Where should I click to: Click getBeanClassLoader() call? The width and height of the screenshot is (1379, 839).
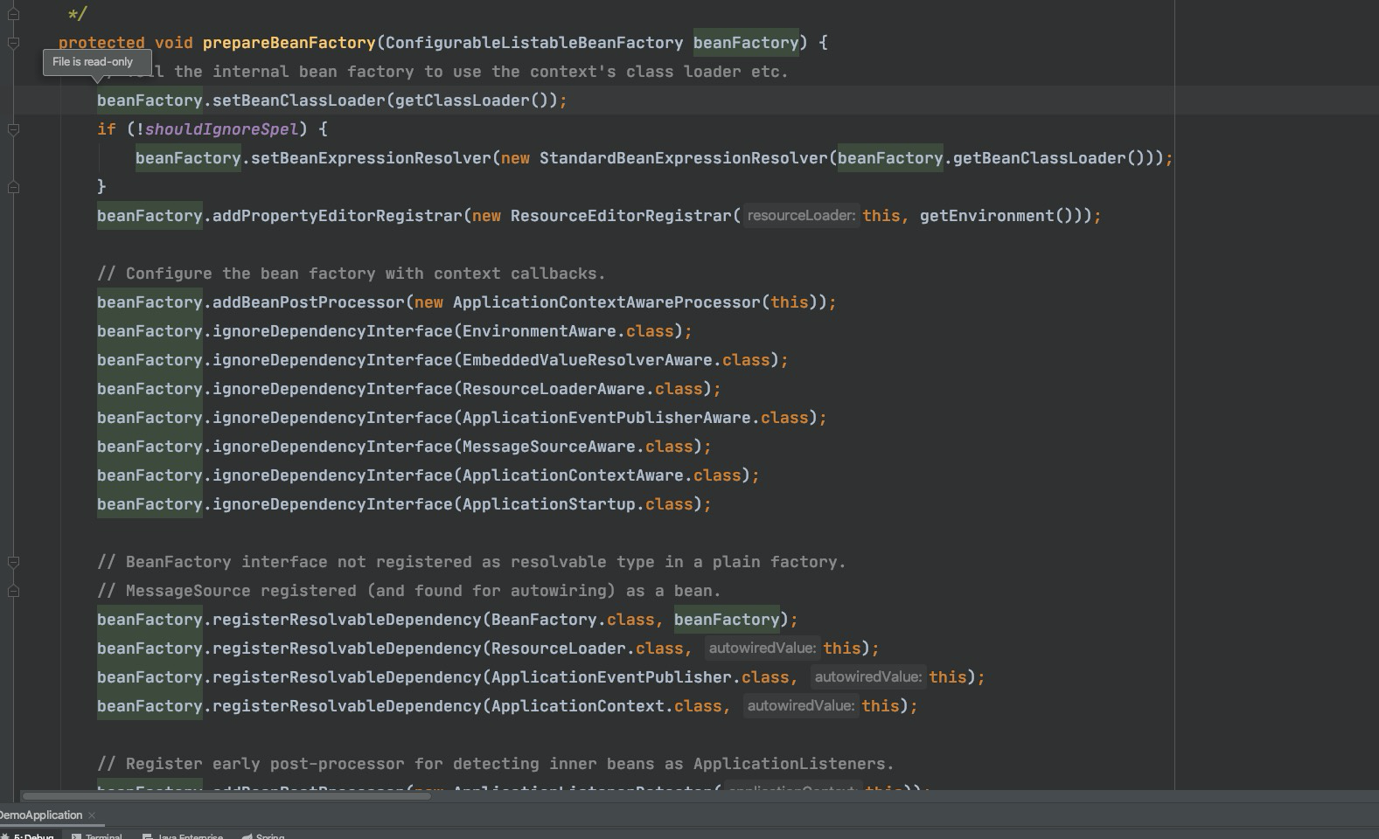1049,158
